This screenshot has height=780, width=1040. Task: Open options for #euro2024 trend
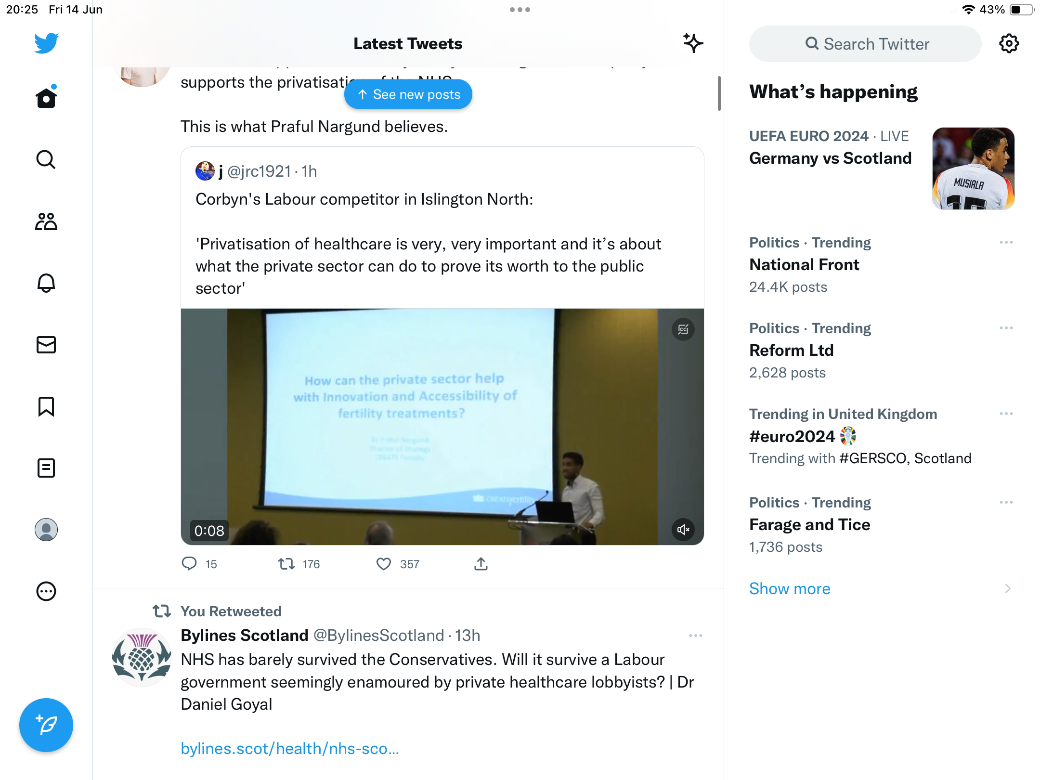pyautogui.click(x=1006, y=414)
